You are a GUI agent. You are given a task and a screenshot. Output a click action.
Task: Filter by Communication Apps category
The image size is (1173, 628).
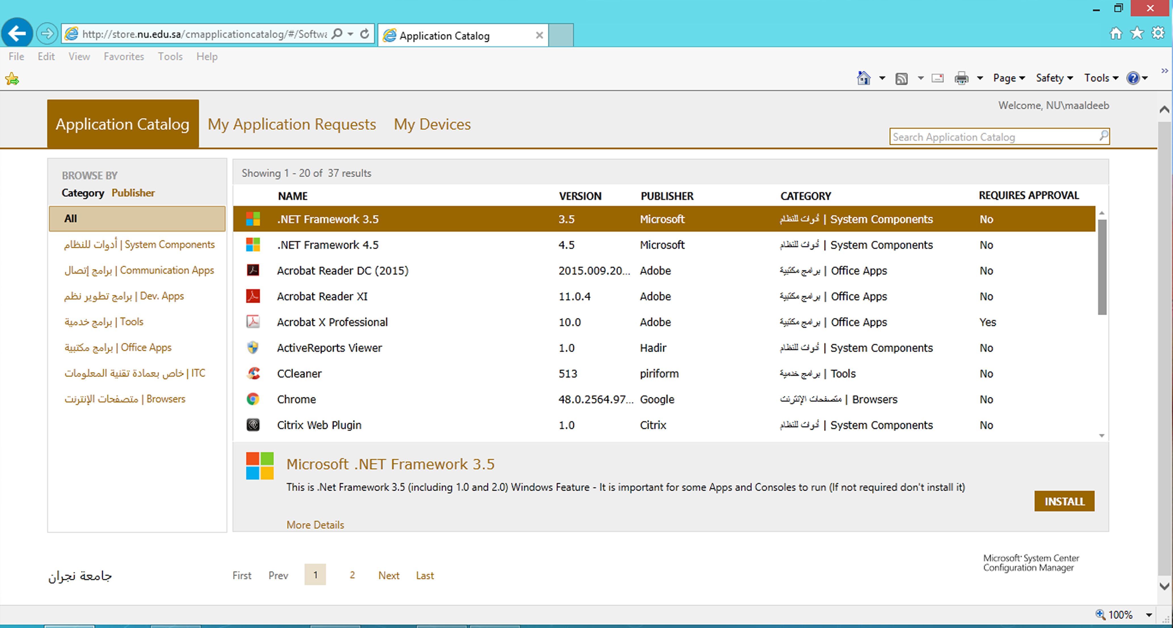[139, 270]
